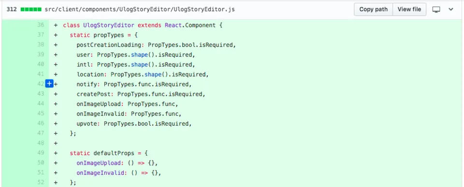Collapse the file diff with the chevron arrow
The height and width of the screenshot is (187, 464).
click(x=450, y=10)
